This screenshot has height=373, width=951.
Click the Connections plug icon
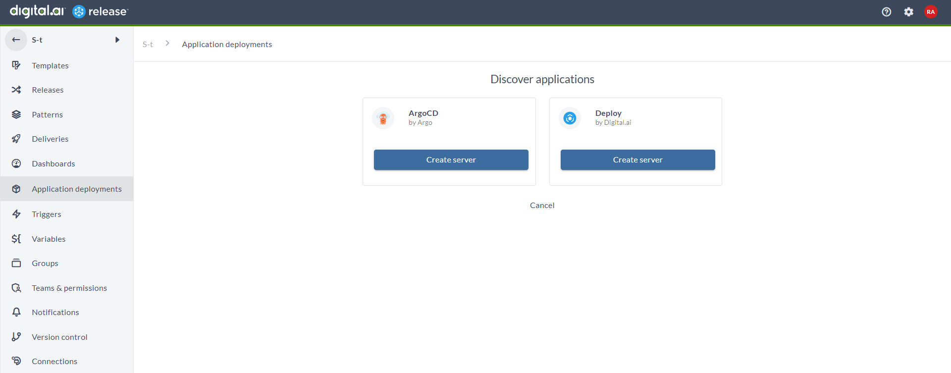[16, 361]
